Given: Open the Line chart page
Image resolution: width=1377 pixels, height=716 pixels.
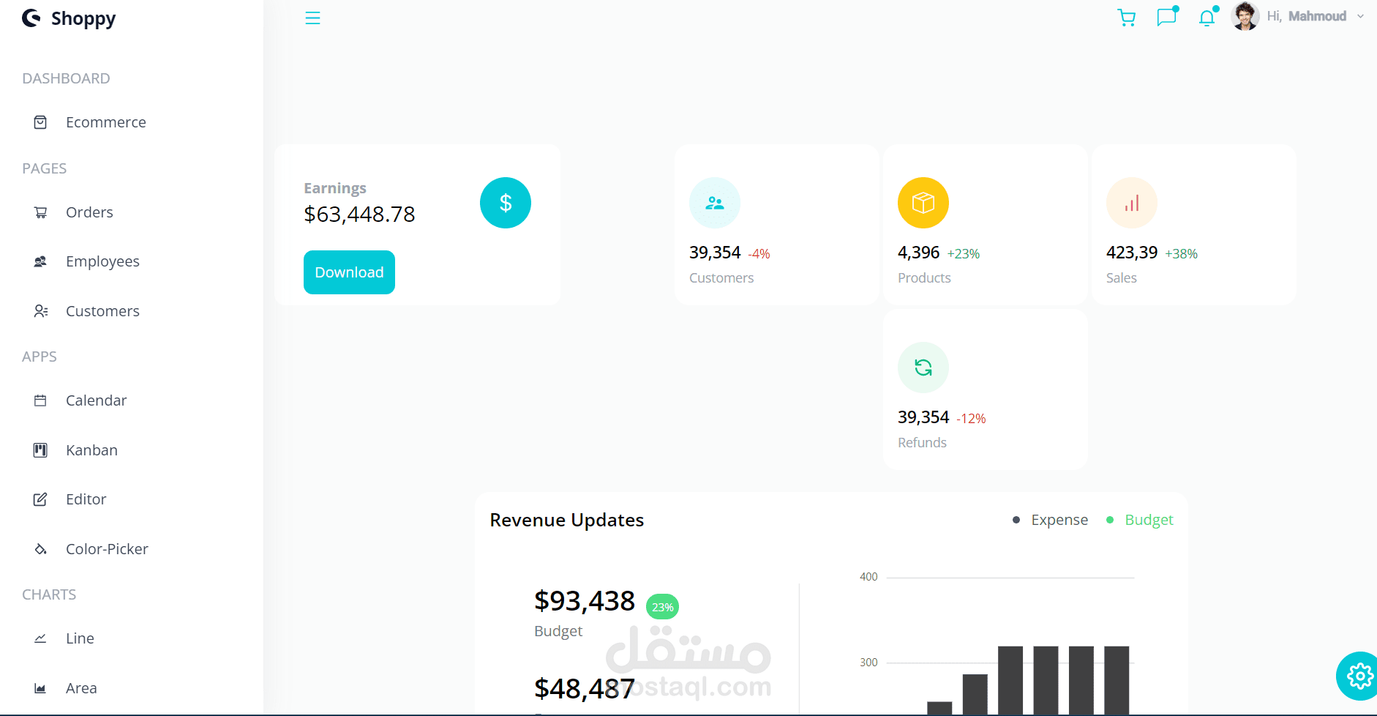Looking at the screenshot, I should tap(80, 638).
